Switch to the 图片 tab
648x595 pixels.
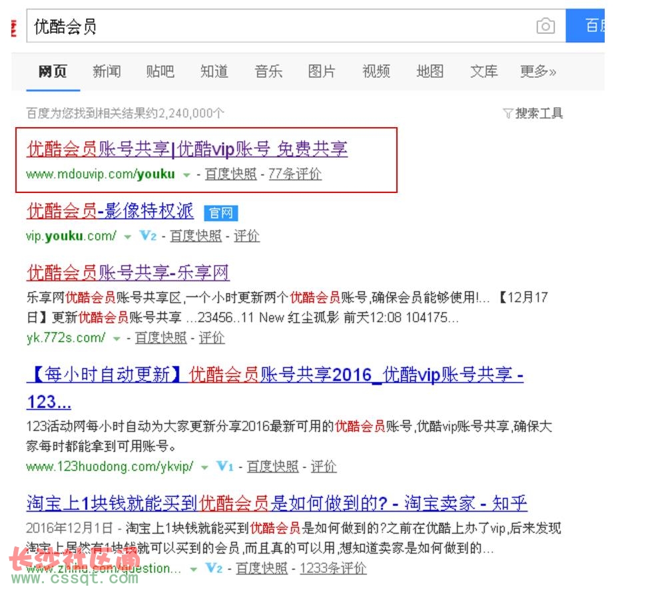322,71
